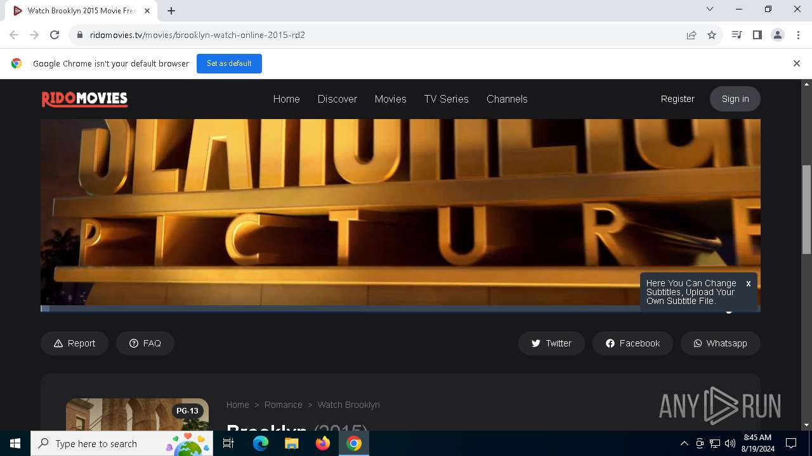Open volume control in system tray

point(730,443)
